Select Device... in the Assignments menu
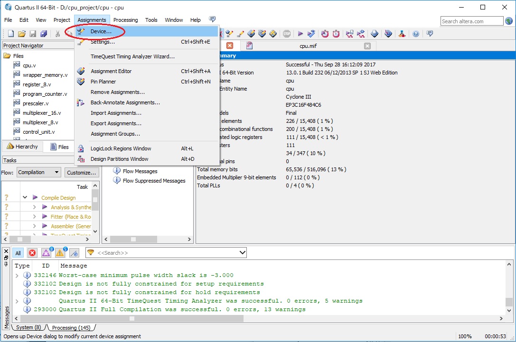The height and width of the screenshot is (342, 516). coord(147,31)
